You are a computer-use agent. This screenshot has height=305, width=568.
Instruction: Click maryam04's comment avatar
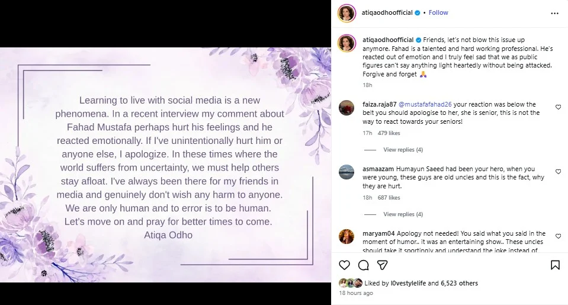pyautogui.click(x=346, y=237)
